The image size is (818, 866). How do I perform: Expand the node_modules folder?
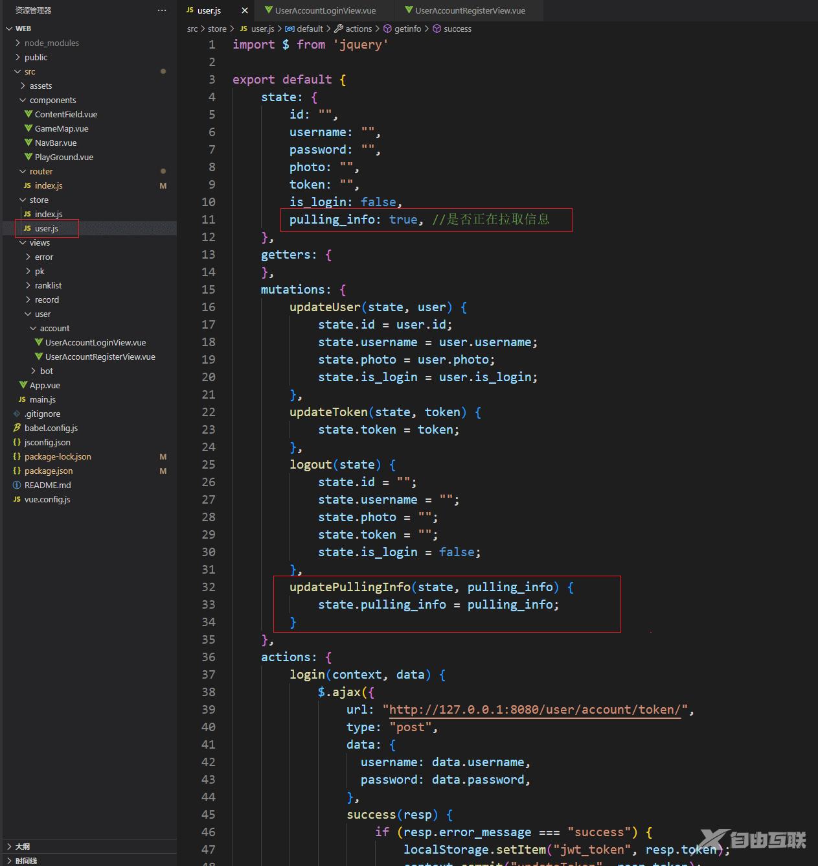(17, 43)
